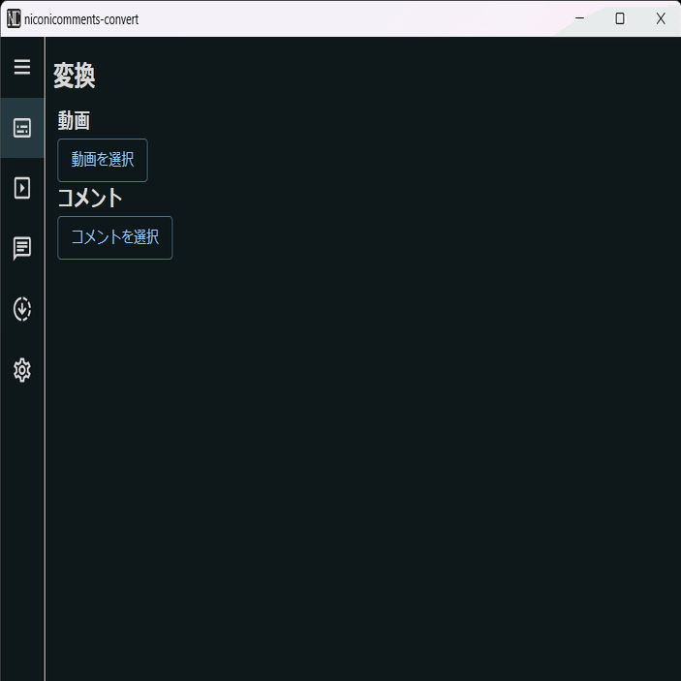Close the niconicomments-convert window

pyautogui.click(x=661, y=18)
